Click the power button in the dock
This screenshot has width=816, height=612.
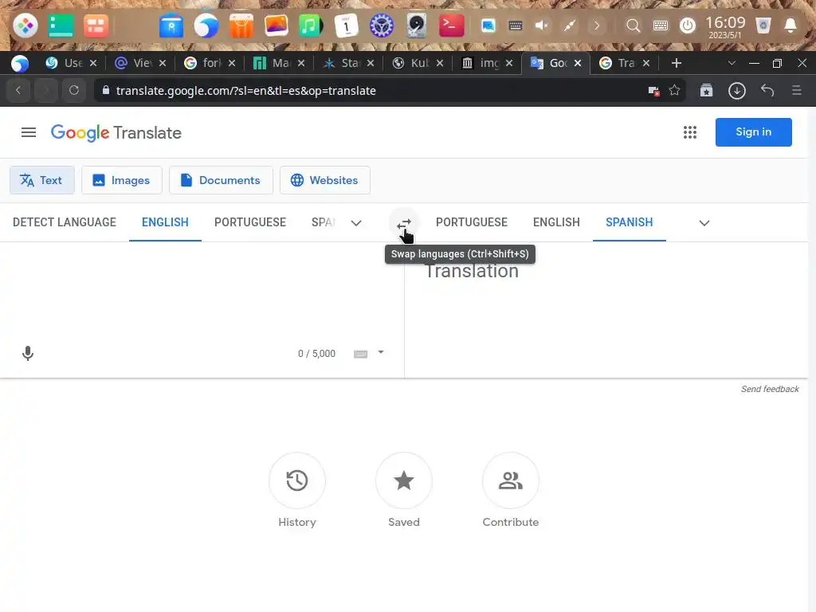(x=688, y=25)
